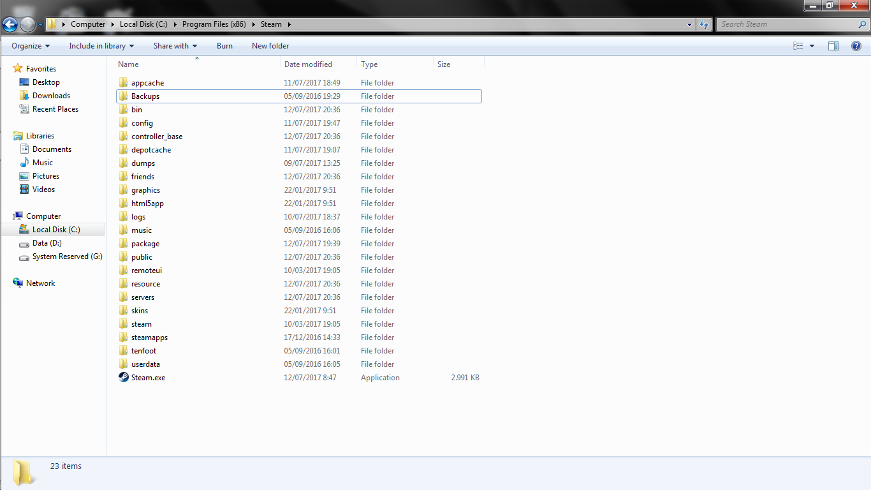Toggle the preview pane icon
This screenshot has height=490, width=871.
(833, 46)
